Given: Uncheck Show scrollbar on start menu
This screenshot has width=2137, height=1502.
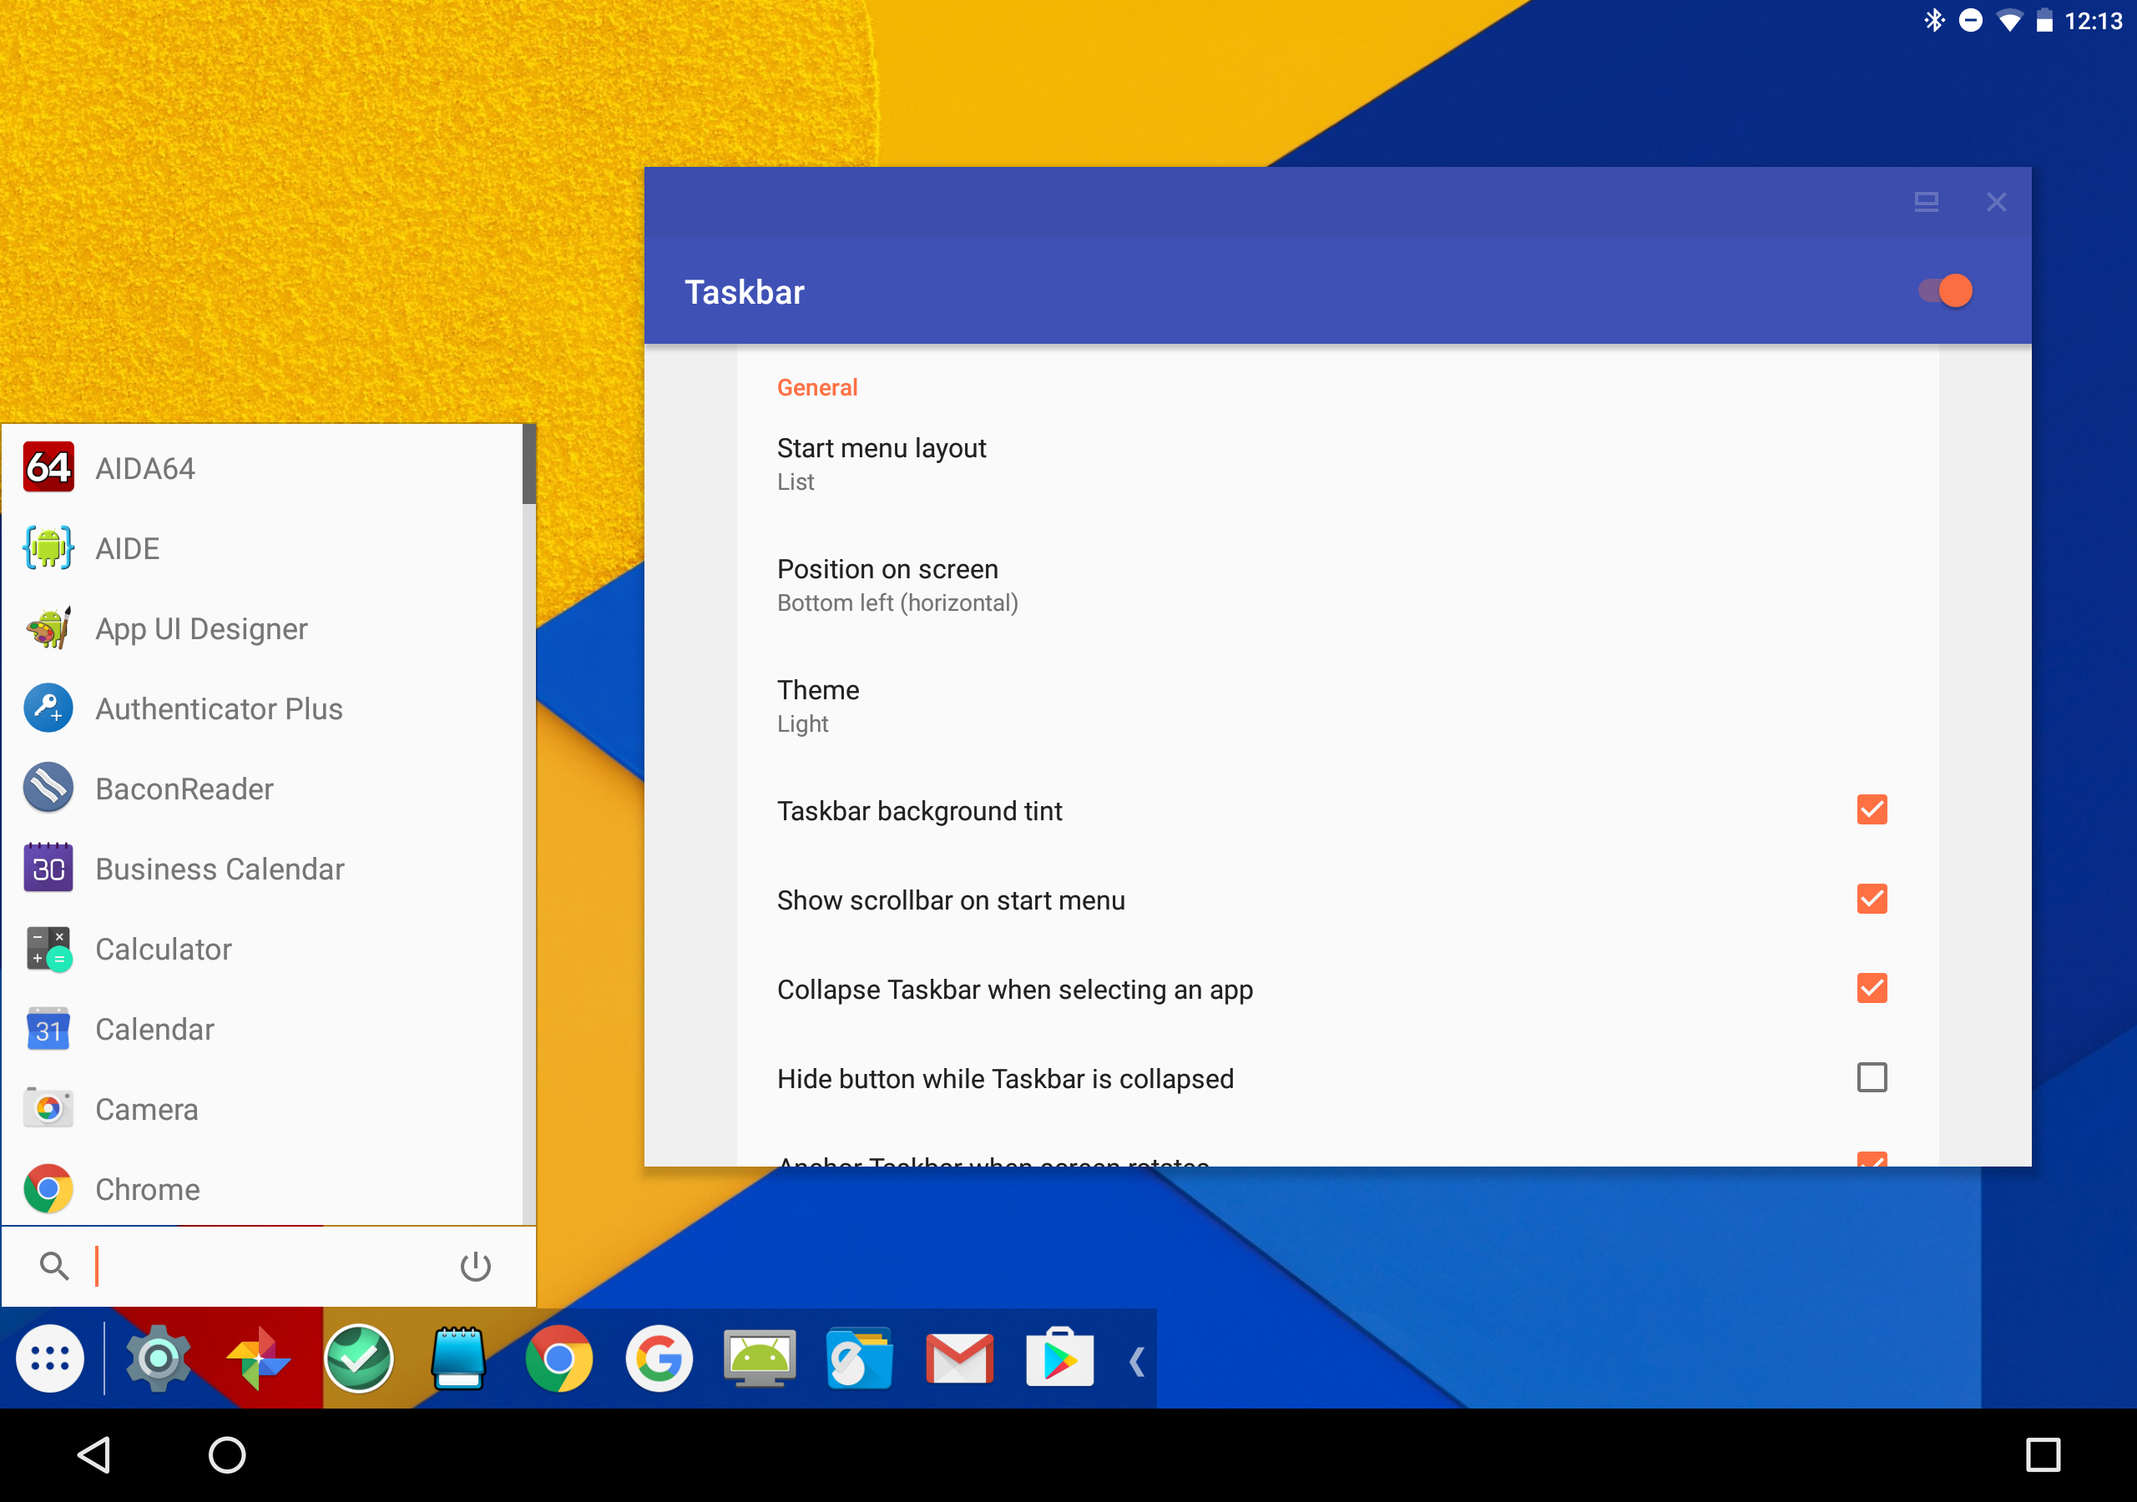Looking at the screenshot, I should pyautogui.click(x=1871, y=899).
